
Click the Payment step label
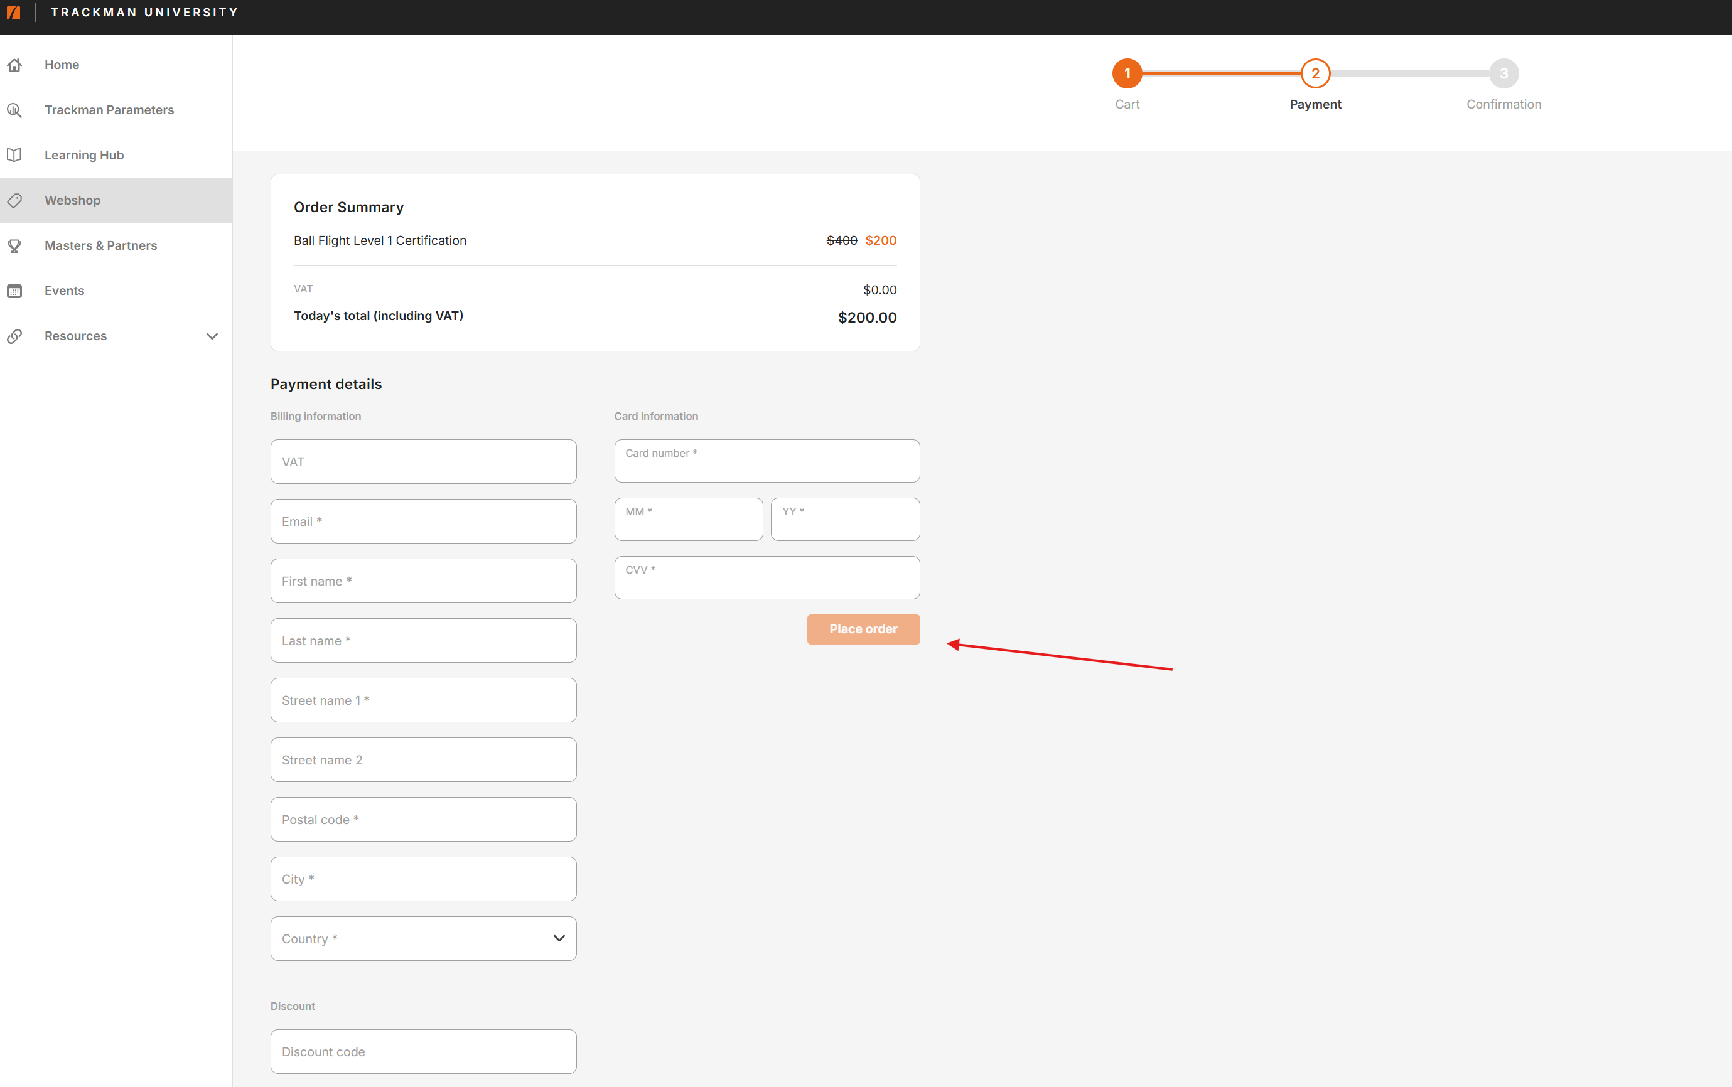(x=1316, y=104)
